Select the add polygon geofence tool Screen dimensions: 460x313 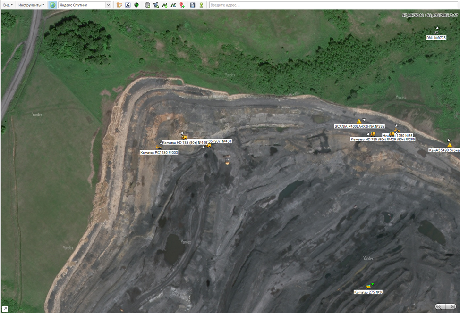coord(156,5)
